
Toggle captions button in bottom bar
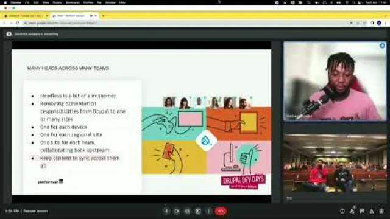coord(187,211)
